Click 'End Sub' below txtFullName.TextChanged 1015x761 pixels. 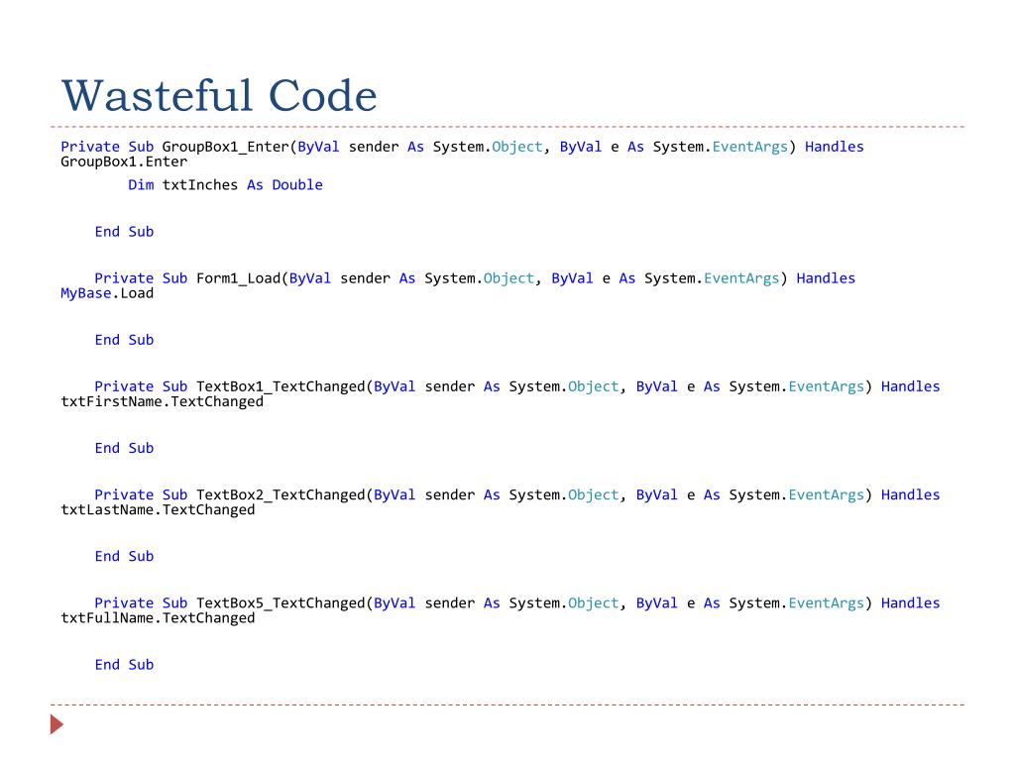[124, 665]
